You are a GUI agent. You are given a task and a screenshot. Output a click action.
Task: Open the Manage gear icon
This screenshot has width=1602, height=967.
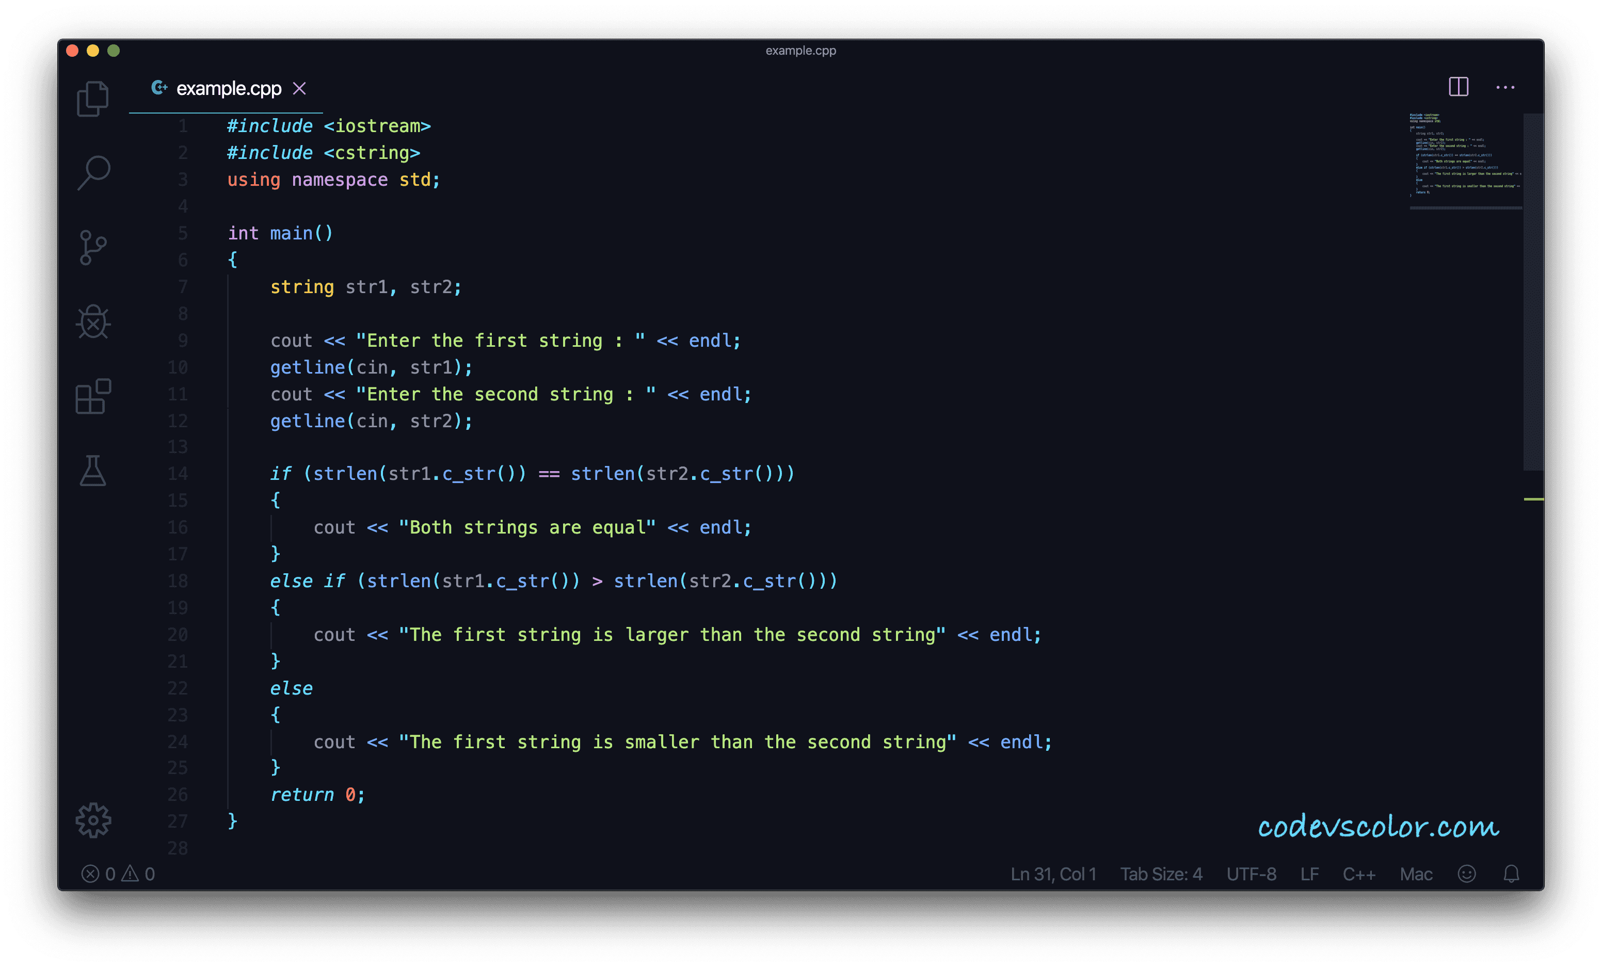tap(93, 821)
